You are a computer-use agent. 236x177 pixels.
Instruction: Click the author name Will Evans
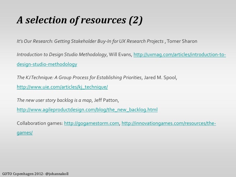coord(120,54)
